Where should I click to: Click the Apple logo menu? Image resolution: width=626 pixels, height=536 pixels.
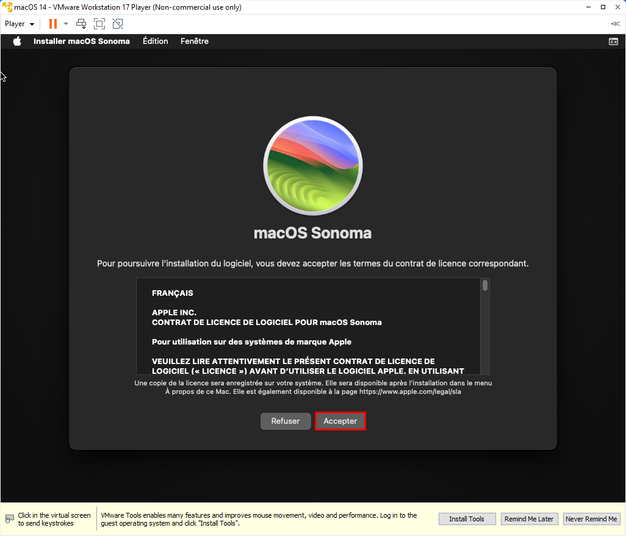pyautogui.click(x=17, y=41)
